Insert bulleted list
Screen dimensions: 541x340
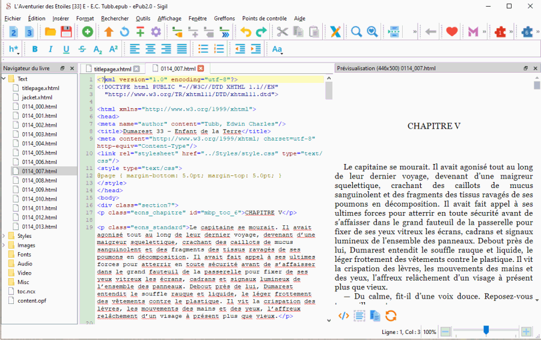tap(203, 49)
